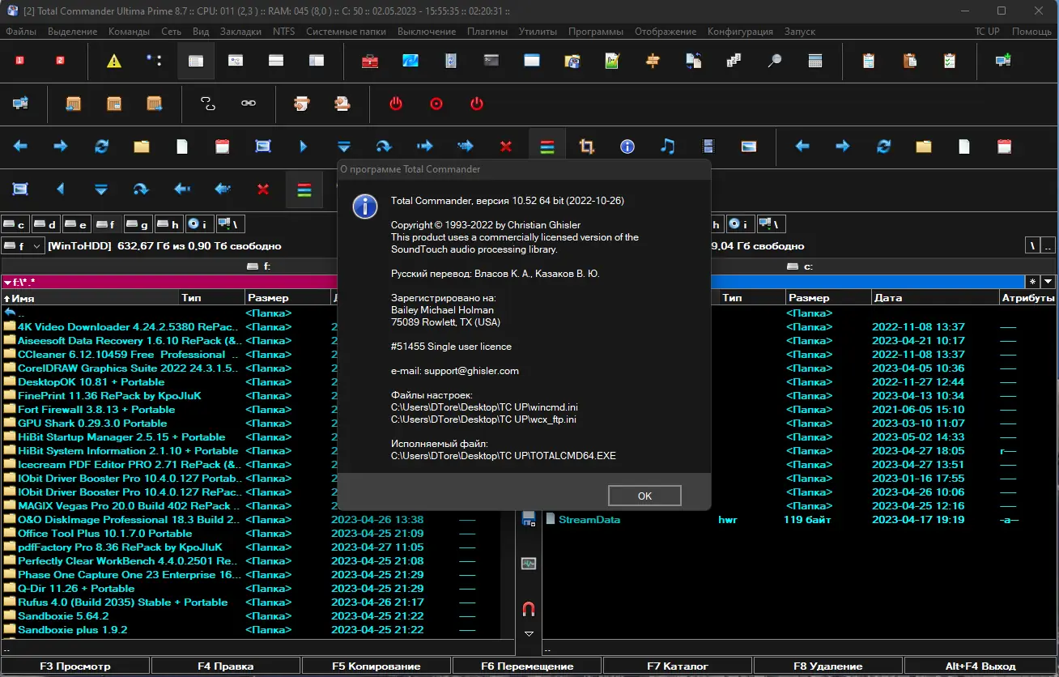
Task: Click the yellow warning triangle toolbar icon
Action: (114, 61)
